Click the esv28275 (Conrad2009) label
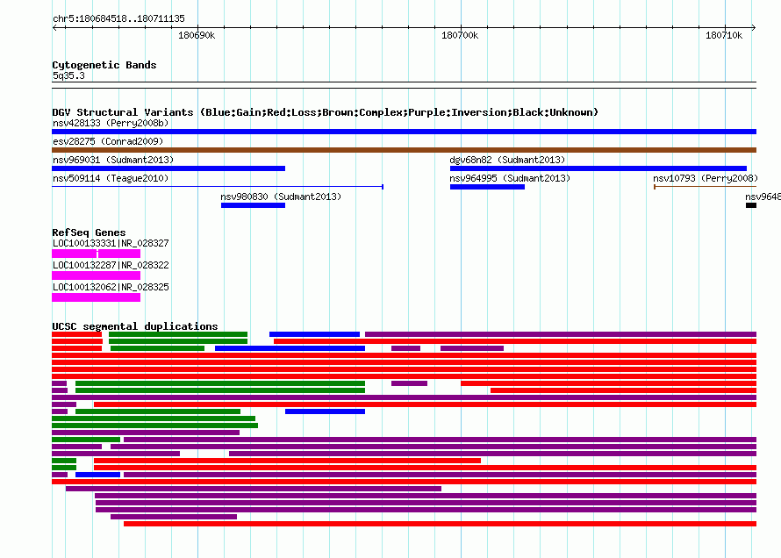 tap(108, 141)
